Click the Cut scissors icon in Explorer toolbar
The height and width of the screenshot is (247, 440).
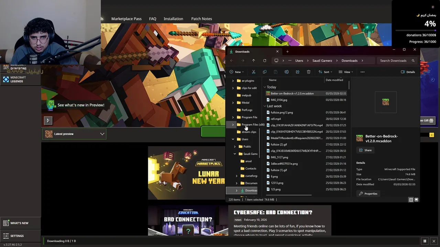[254, 72]
